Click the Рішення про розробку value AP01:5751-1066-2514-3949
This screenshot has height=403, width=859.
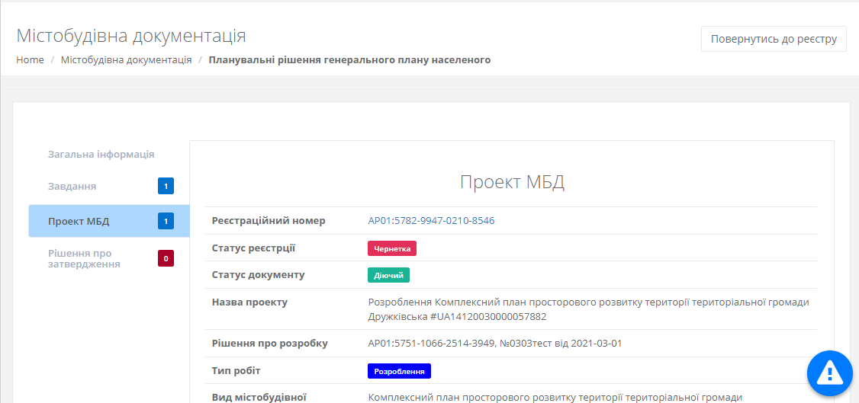(x=495, y=344)
